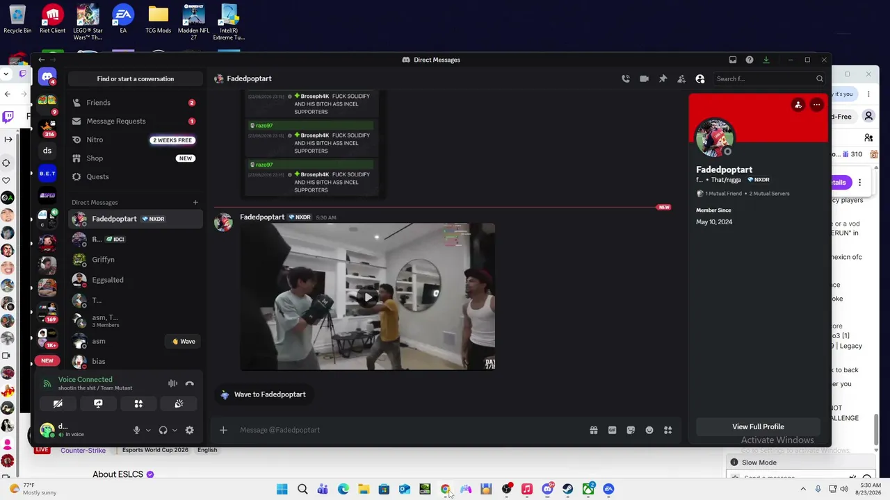Open the bias direct message
This screenshot has width=890, height=500.
136,361
